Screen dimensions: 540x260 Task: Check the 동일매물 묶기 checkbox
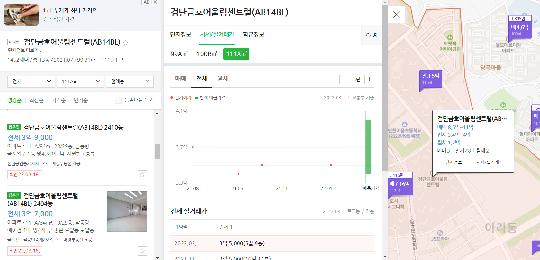(118, 100)
